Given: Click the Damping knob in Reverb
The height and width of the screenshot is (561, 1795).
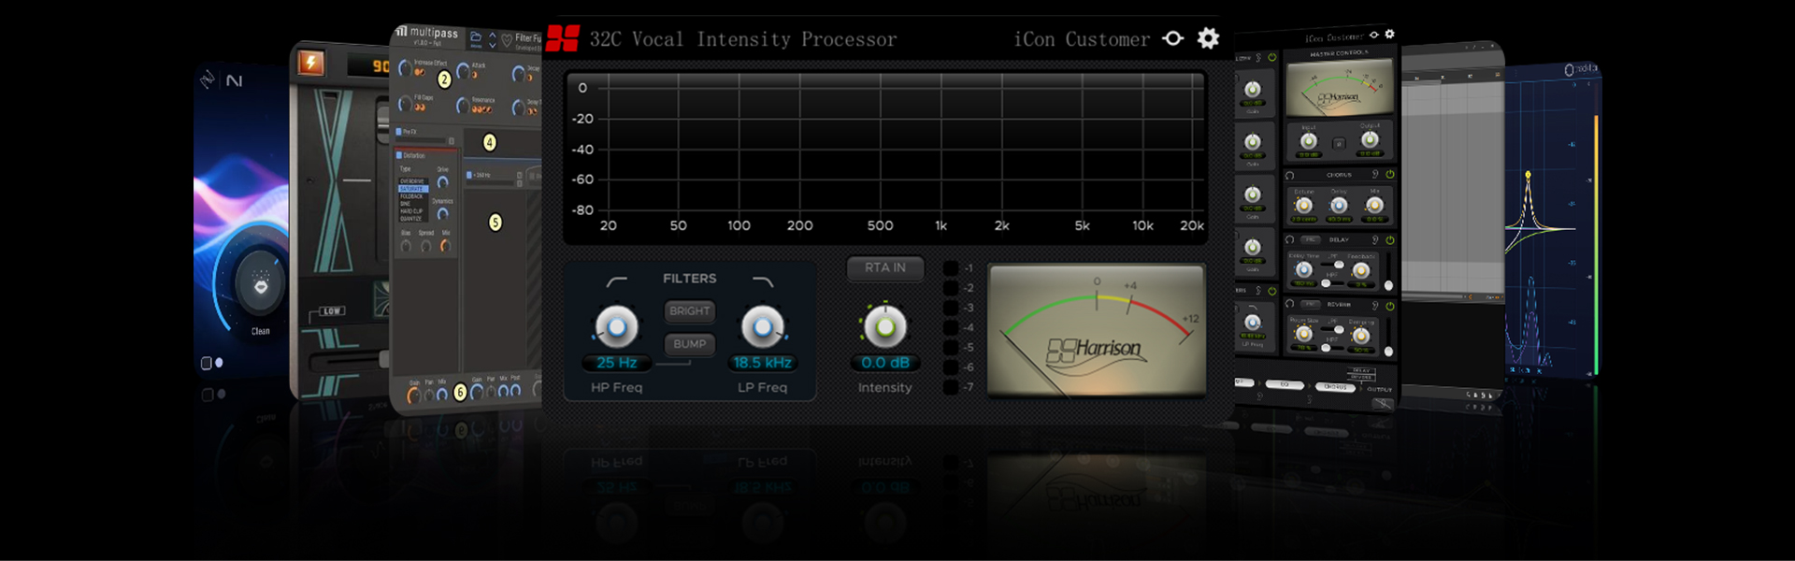Looking at the screenshot, I should tap(1360, 335).
